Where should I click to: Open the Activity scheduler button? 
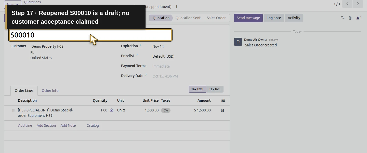[x=294, y=18]
